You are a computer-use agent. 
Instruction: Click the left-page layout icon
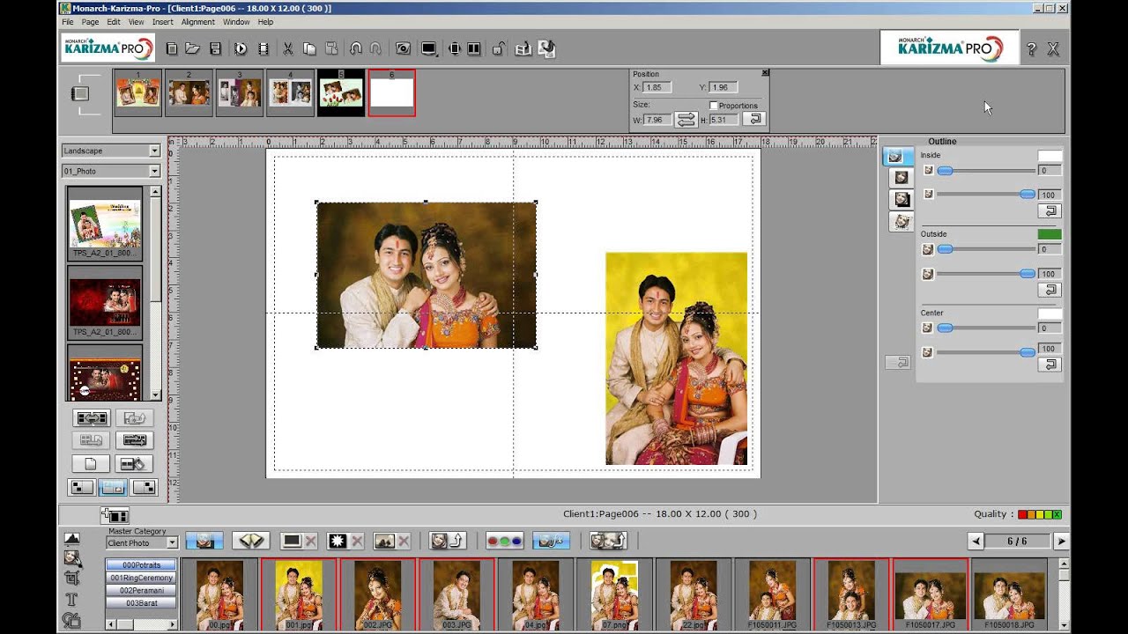point(82,487)
